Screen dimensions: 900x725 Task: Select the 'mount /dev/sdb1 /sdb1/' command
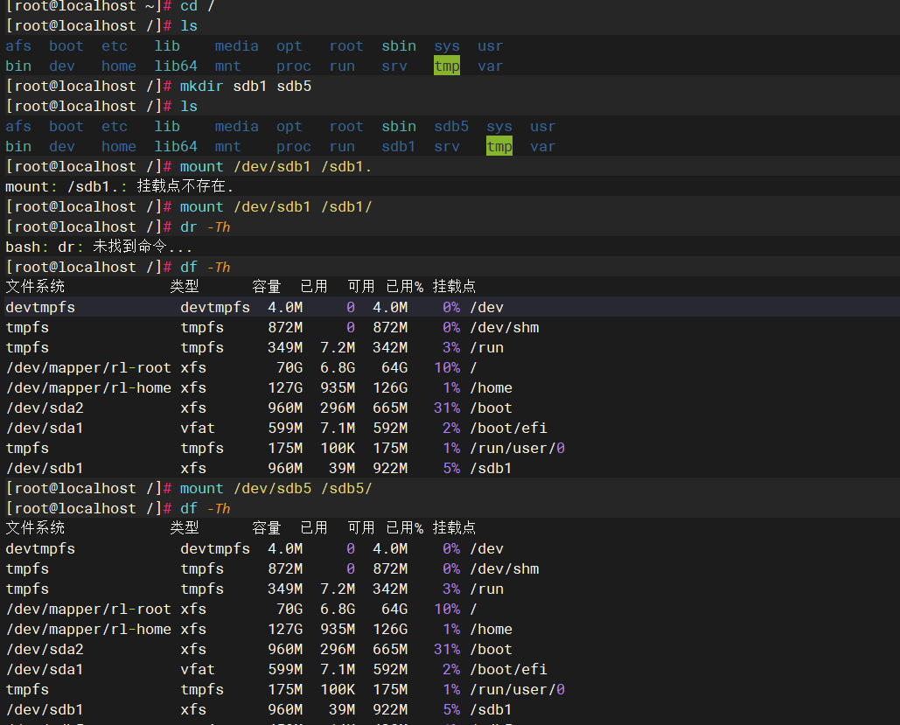tap(276, 207)
